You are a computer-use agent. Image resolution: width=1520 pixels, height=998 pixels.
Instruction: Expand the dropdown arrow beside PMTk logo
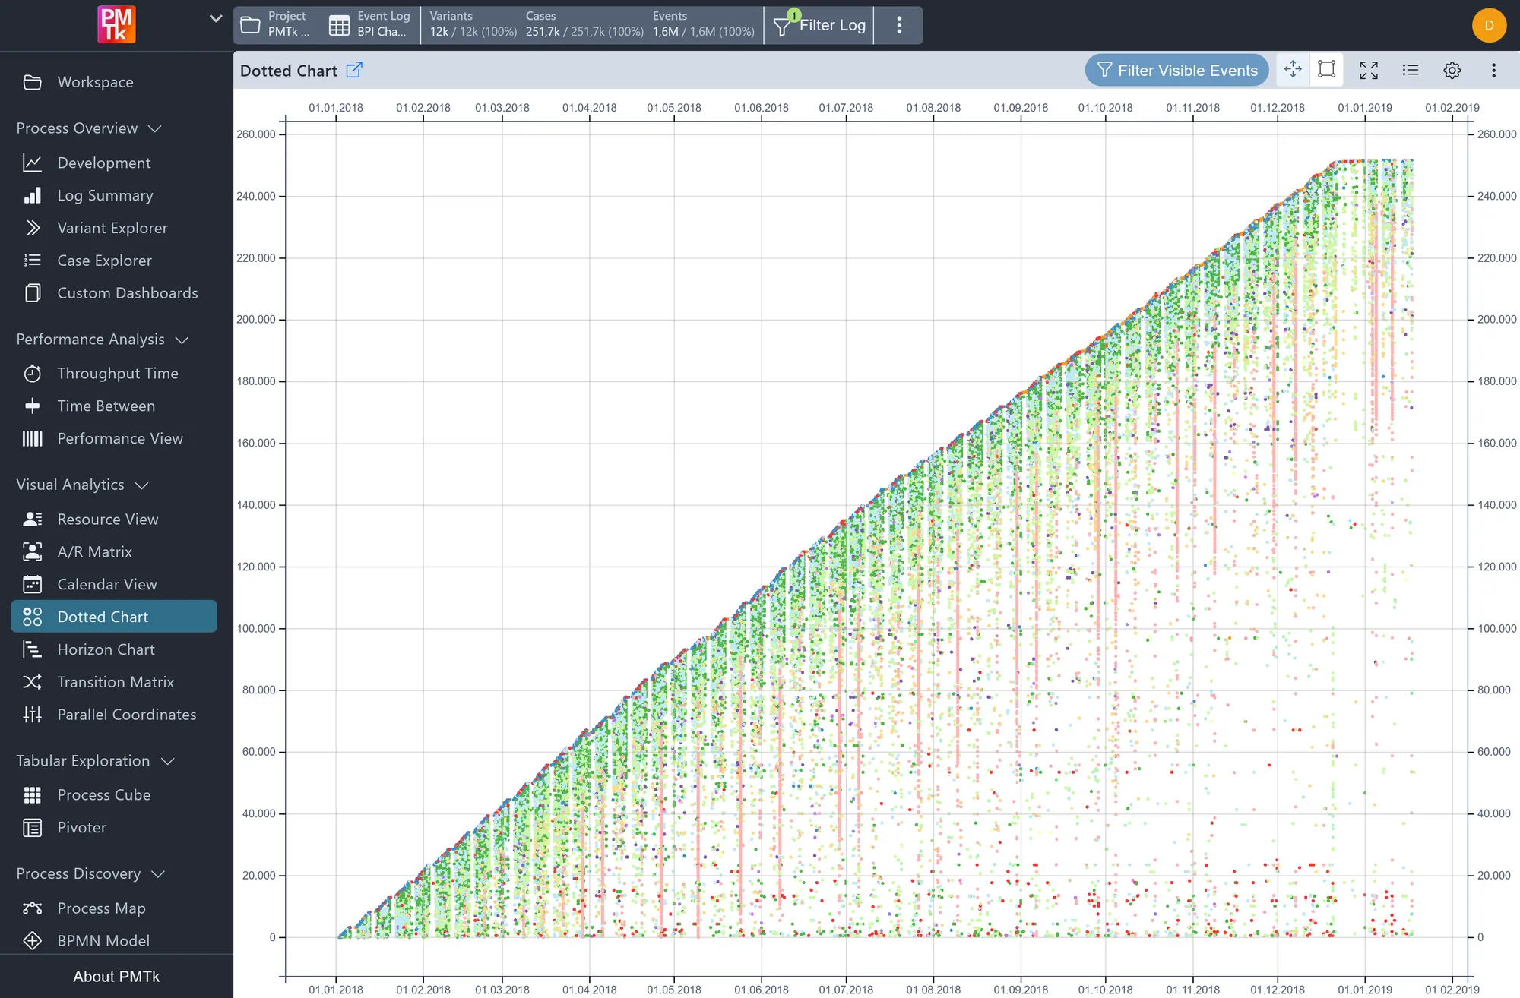(216, 18)
